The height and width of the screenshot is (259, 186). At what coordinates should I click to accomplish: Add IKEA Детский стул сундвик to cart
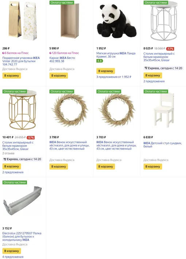click(x=152, y=166)
